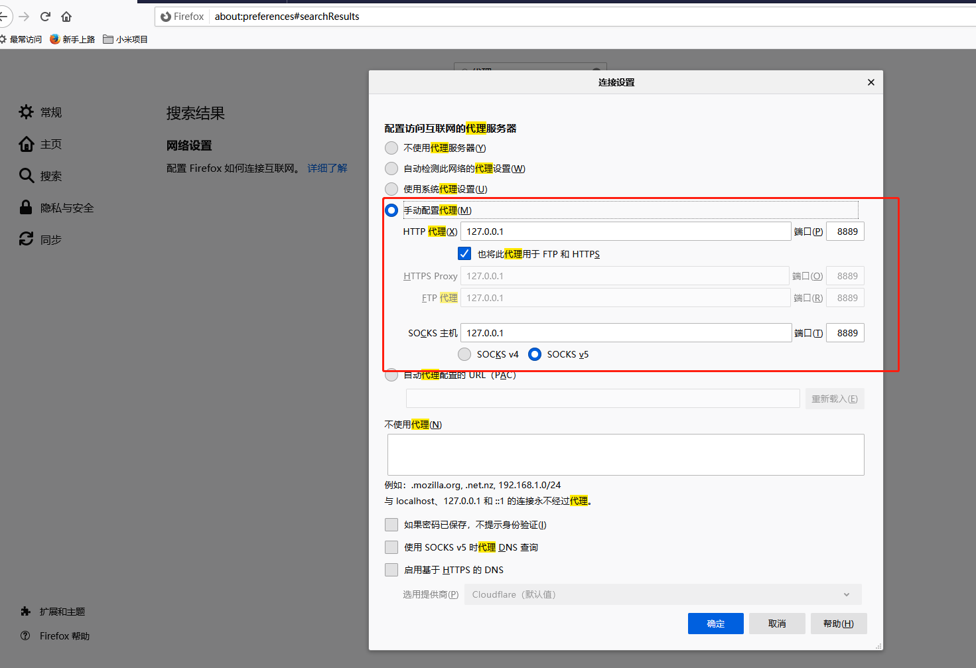Uncheck 也将此代理用于 FTP 和 HTTPS
The width and height of the screenshot is (976, 668).
tap(464, 253)
